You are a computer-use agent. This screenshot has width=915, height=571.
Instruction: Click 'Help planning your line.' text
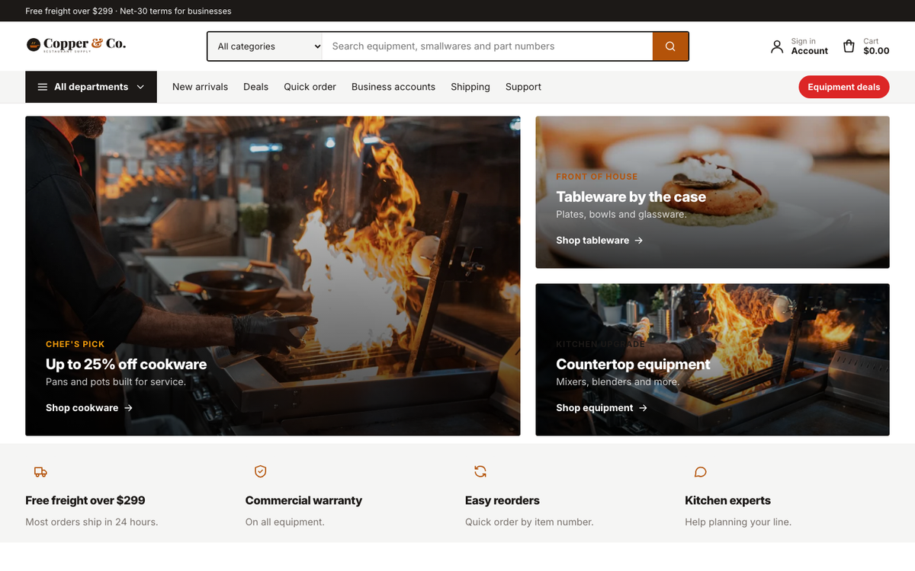738,522
